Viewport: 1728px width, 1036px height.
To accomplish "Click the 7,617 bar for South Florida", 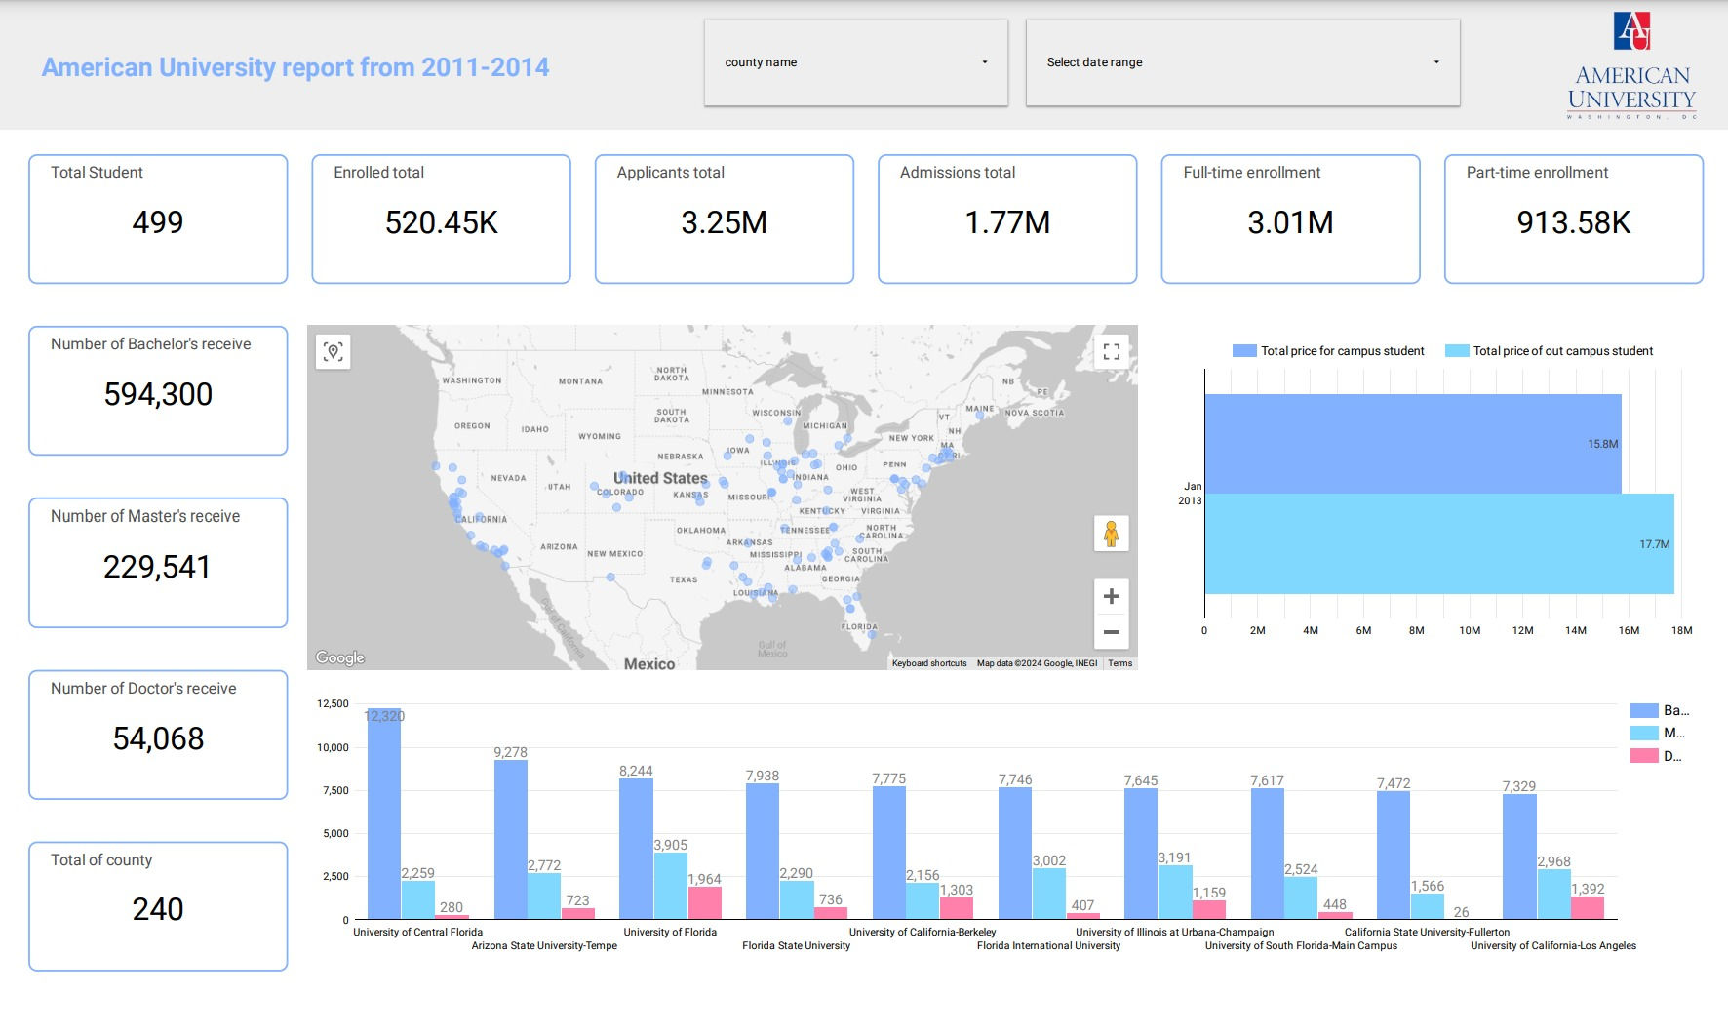I will [1268, 854].
